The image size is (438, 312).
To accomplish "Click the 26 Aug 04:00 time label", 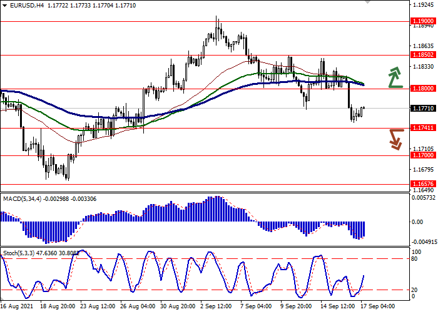I will (138, 306).
